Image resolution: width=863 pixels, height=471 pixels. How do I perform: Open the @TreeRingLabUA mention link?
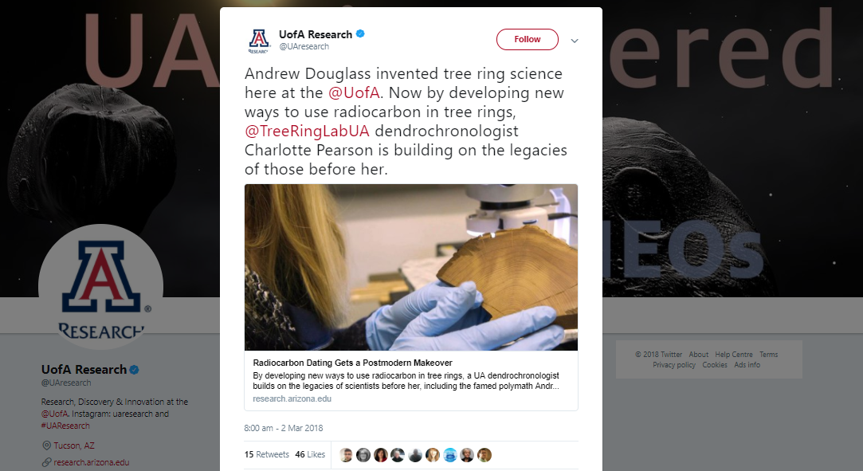[307, 131]
